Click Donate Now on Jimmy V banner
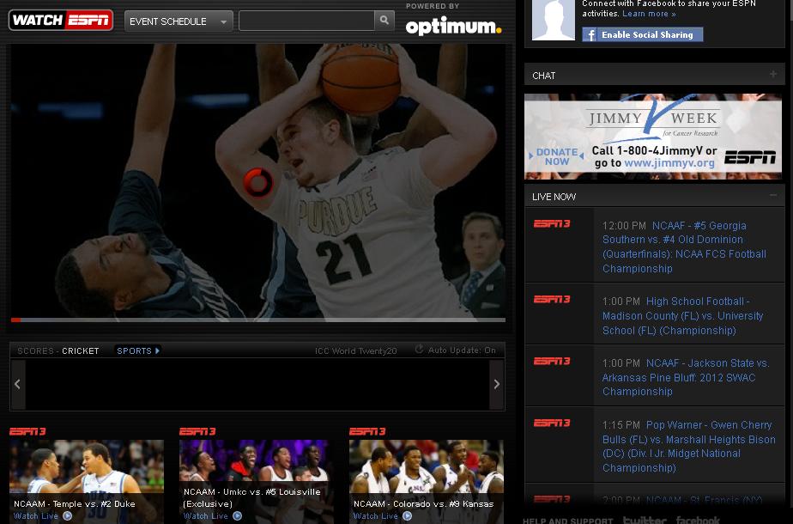Viewport: 793px width, 524px height. (557, 156)
